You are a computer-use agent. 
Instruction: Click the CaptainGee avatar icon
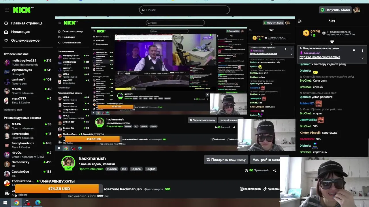pyautogui.click(x=7, y=174)
